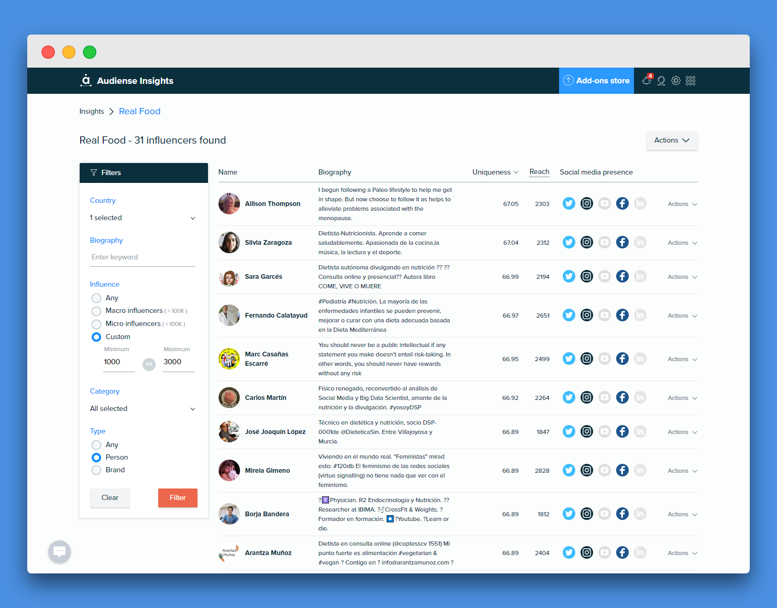Open Carlos Martín's Twitter icon
Viewport: 777px width, 608px height.
[569, 397]
